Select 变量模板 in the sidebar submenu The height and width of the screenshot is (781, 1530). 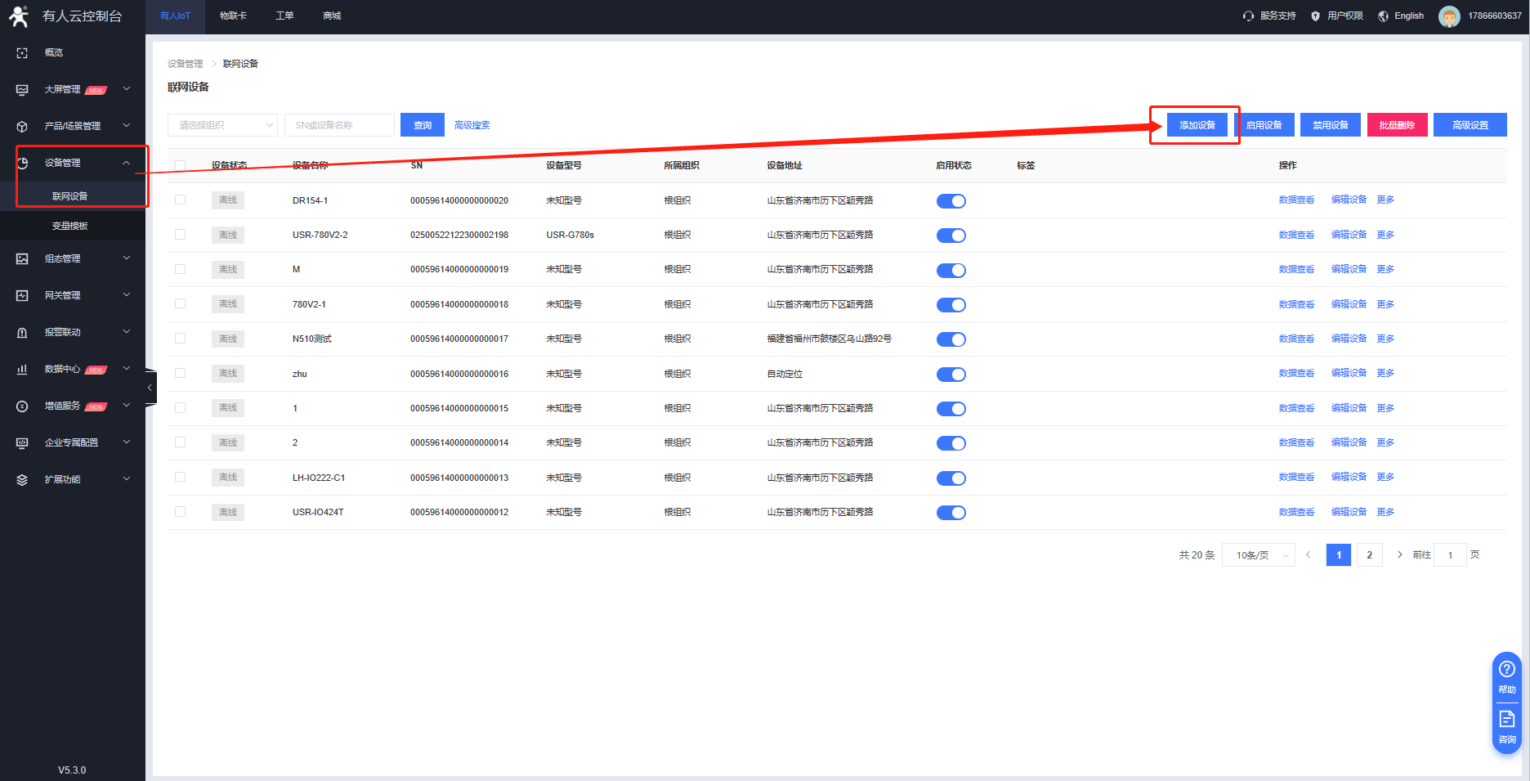coord(70,226)
